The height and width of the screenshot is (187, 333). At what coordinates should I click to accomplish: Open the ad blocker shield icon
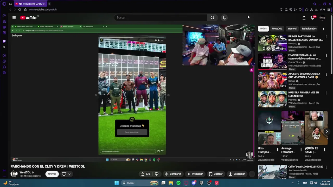(x=291, y=10)
